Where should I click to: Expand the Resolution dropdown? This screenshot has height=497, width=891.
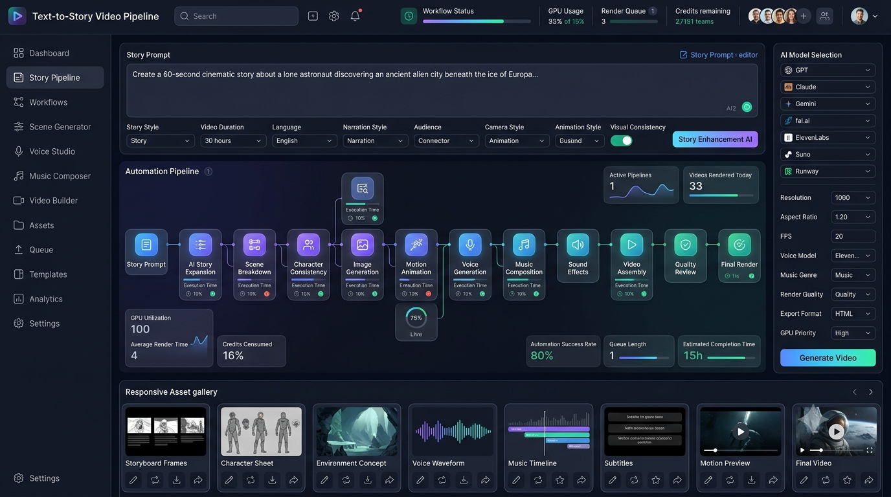coord(853,197)
